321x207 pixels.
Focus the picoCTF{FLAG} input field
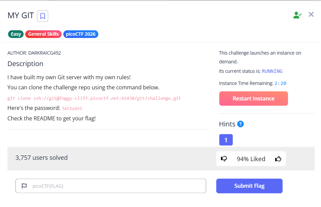[111, 186]
